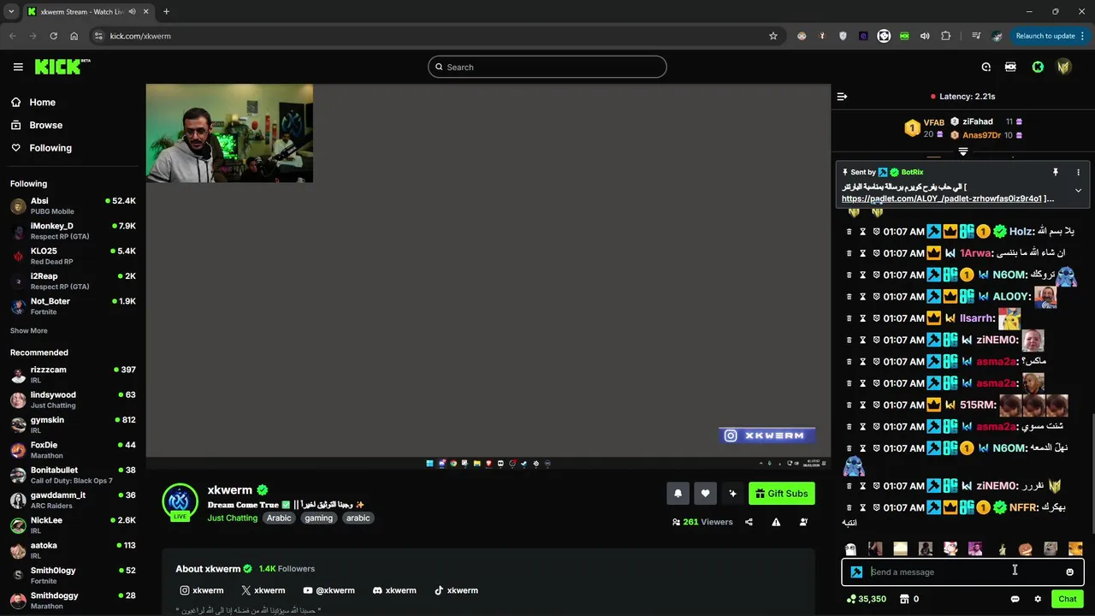Reload the page in Chrome toolbar
Screen dimensions: 1095x616
coord(53,36)
